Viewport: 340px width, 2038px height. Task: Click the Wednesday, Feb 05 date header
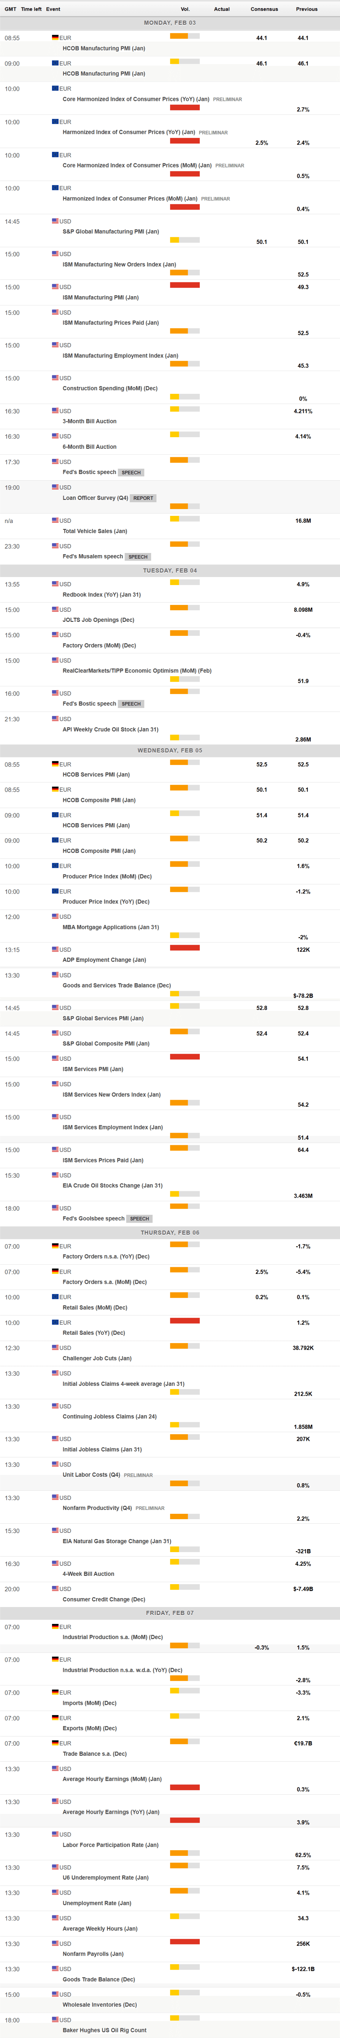(170, 750)
